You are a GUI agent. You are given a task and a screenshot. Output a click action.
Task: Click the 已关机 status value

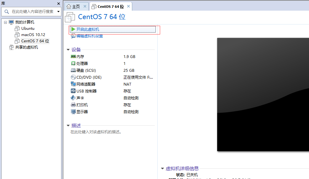(x=192, y=175)
